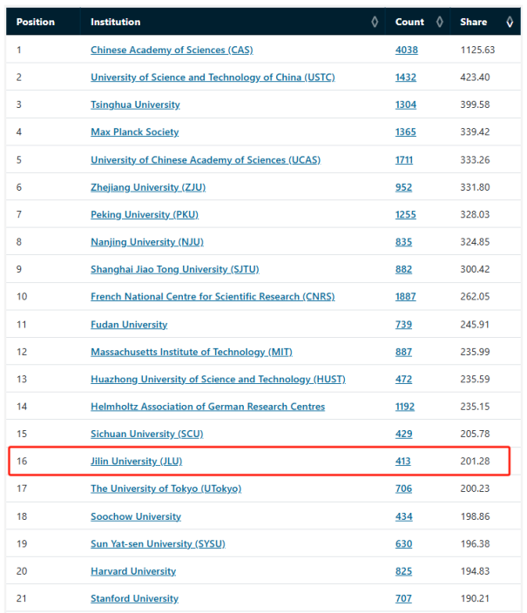The width and height of the screenshot is (527, 613).
Task: Click count 1887 for CNRS
Action: click(406, 297)
